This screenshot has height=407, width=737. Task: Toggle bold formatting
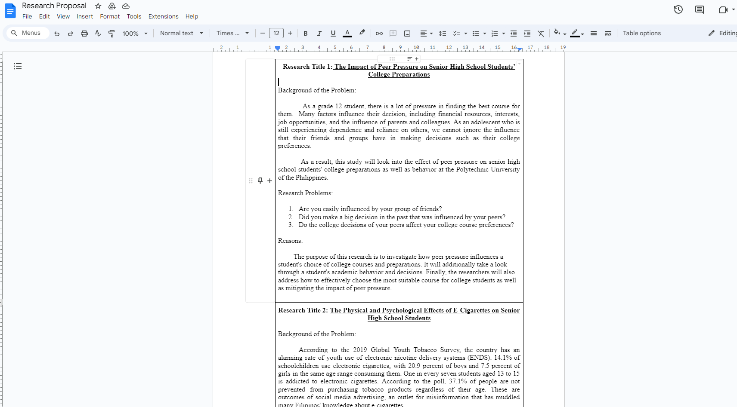coord(305,33)
